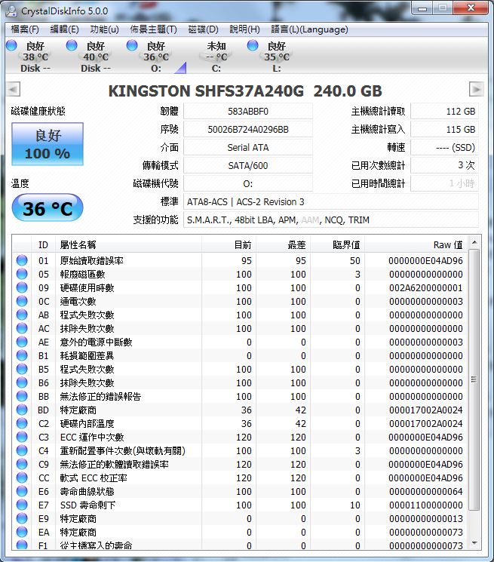Screen dimensions: 494x562
Task: Click raw value 002A6200000001
Action: point(425,288)
